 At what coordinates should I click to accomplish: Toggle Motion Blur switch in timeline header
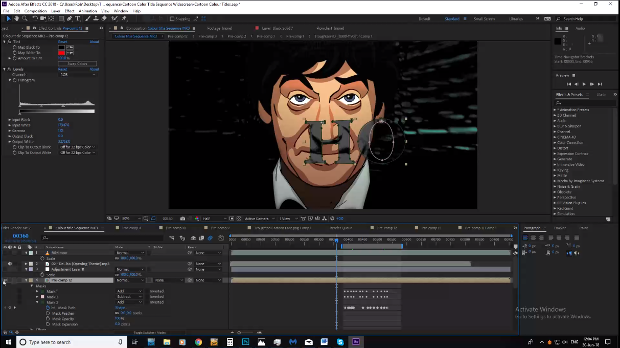click(210, 238)
